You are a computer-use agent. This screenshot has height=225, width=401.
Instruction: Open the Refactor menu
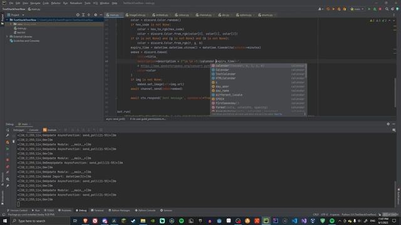tap(56, 3)
